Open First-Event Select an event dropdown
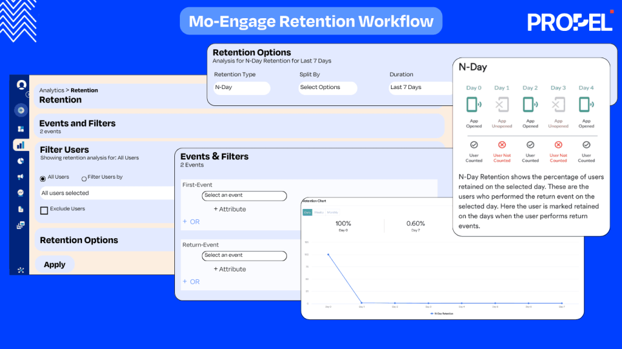 pyautogui.click(x=244, y=196)
